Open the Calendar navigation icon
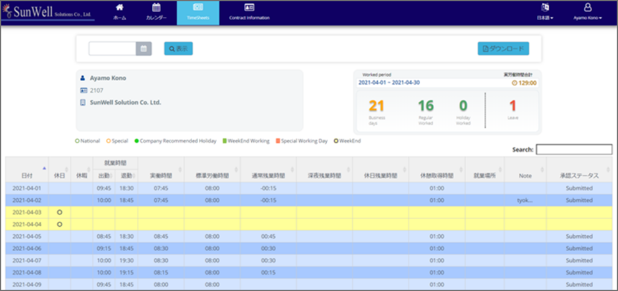This screenshot has height=291, width=618. [157, 7]
